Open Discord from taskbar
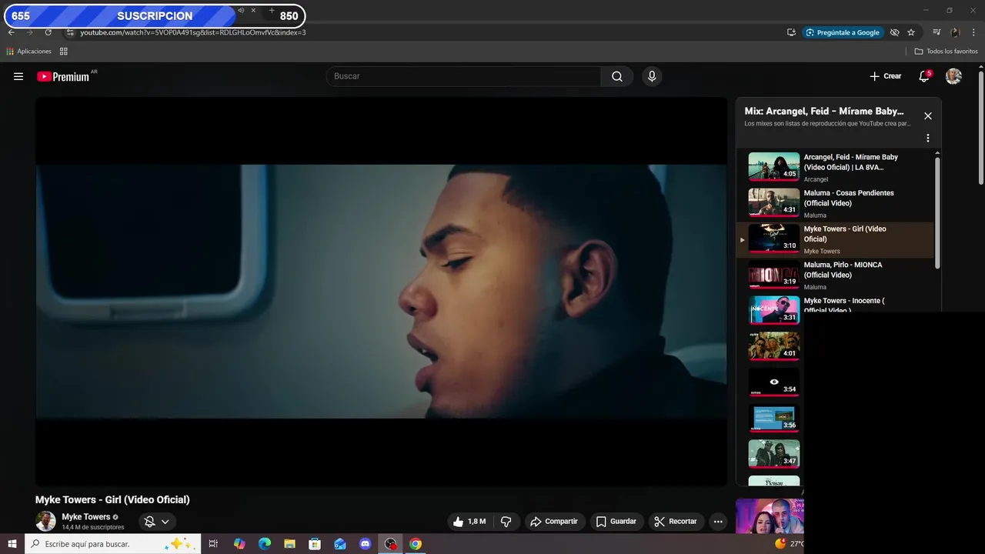985x554 pixels. coord(366,544)
